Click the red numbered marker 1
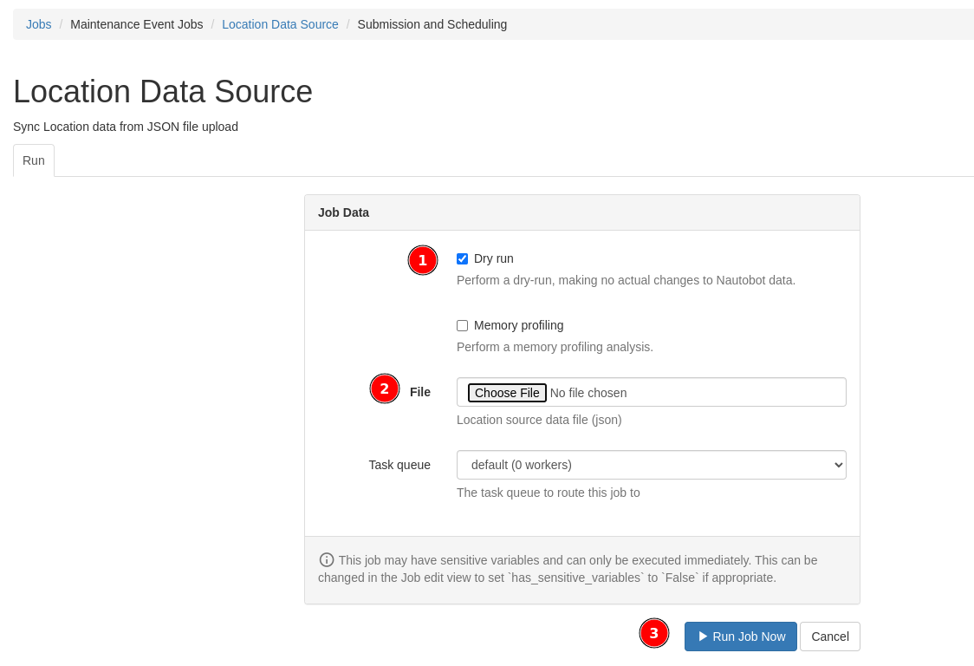 coord(423,259)
